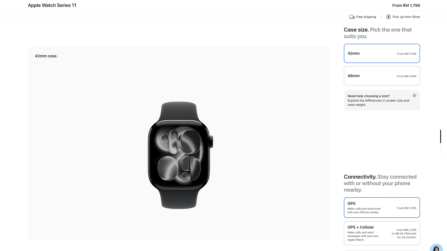This screenshot has width=447, height=251.
Task: Click the "Connectivity." section heading
Action: coord(360,177)
